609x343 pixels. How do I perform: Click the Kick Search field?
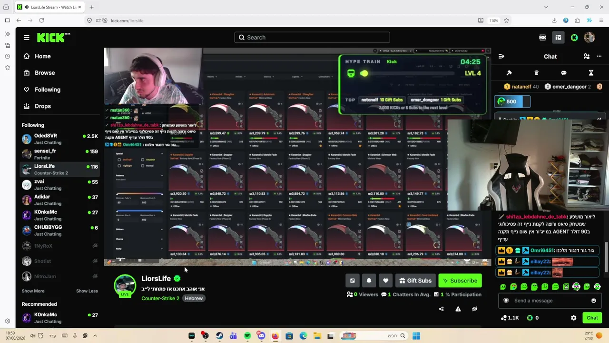(x=312, y=37)
